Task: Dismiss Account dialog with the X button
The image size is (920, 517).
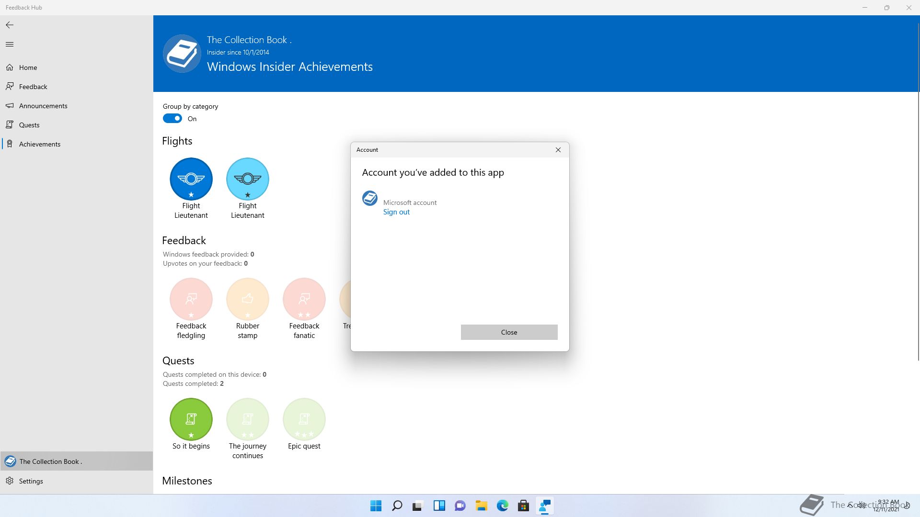Action: tap(558, 150)
